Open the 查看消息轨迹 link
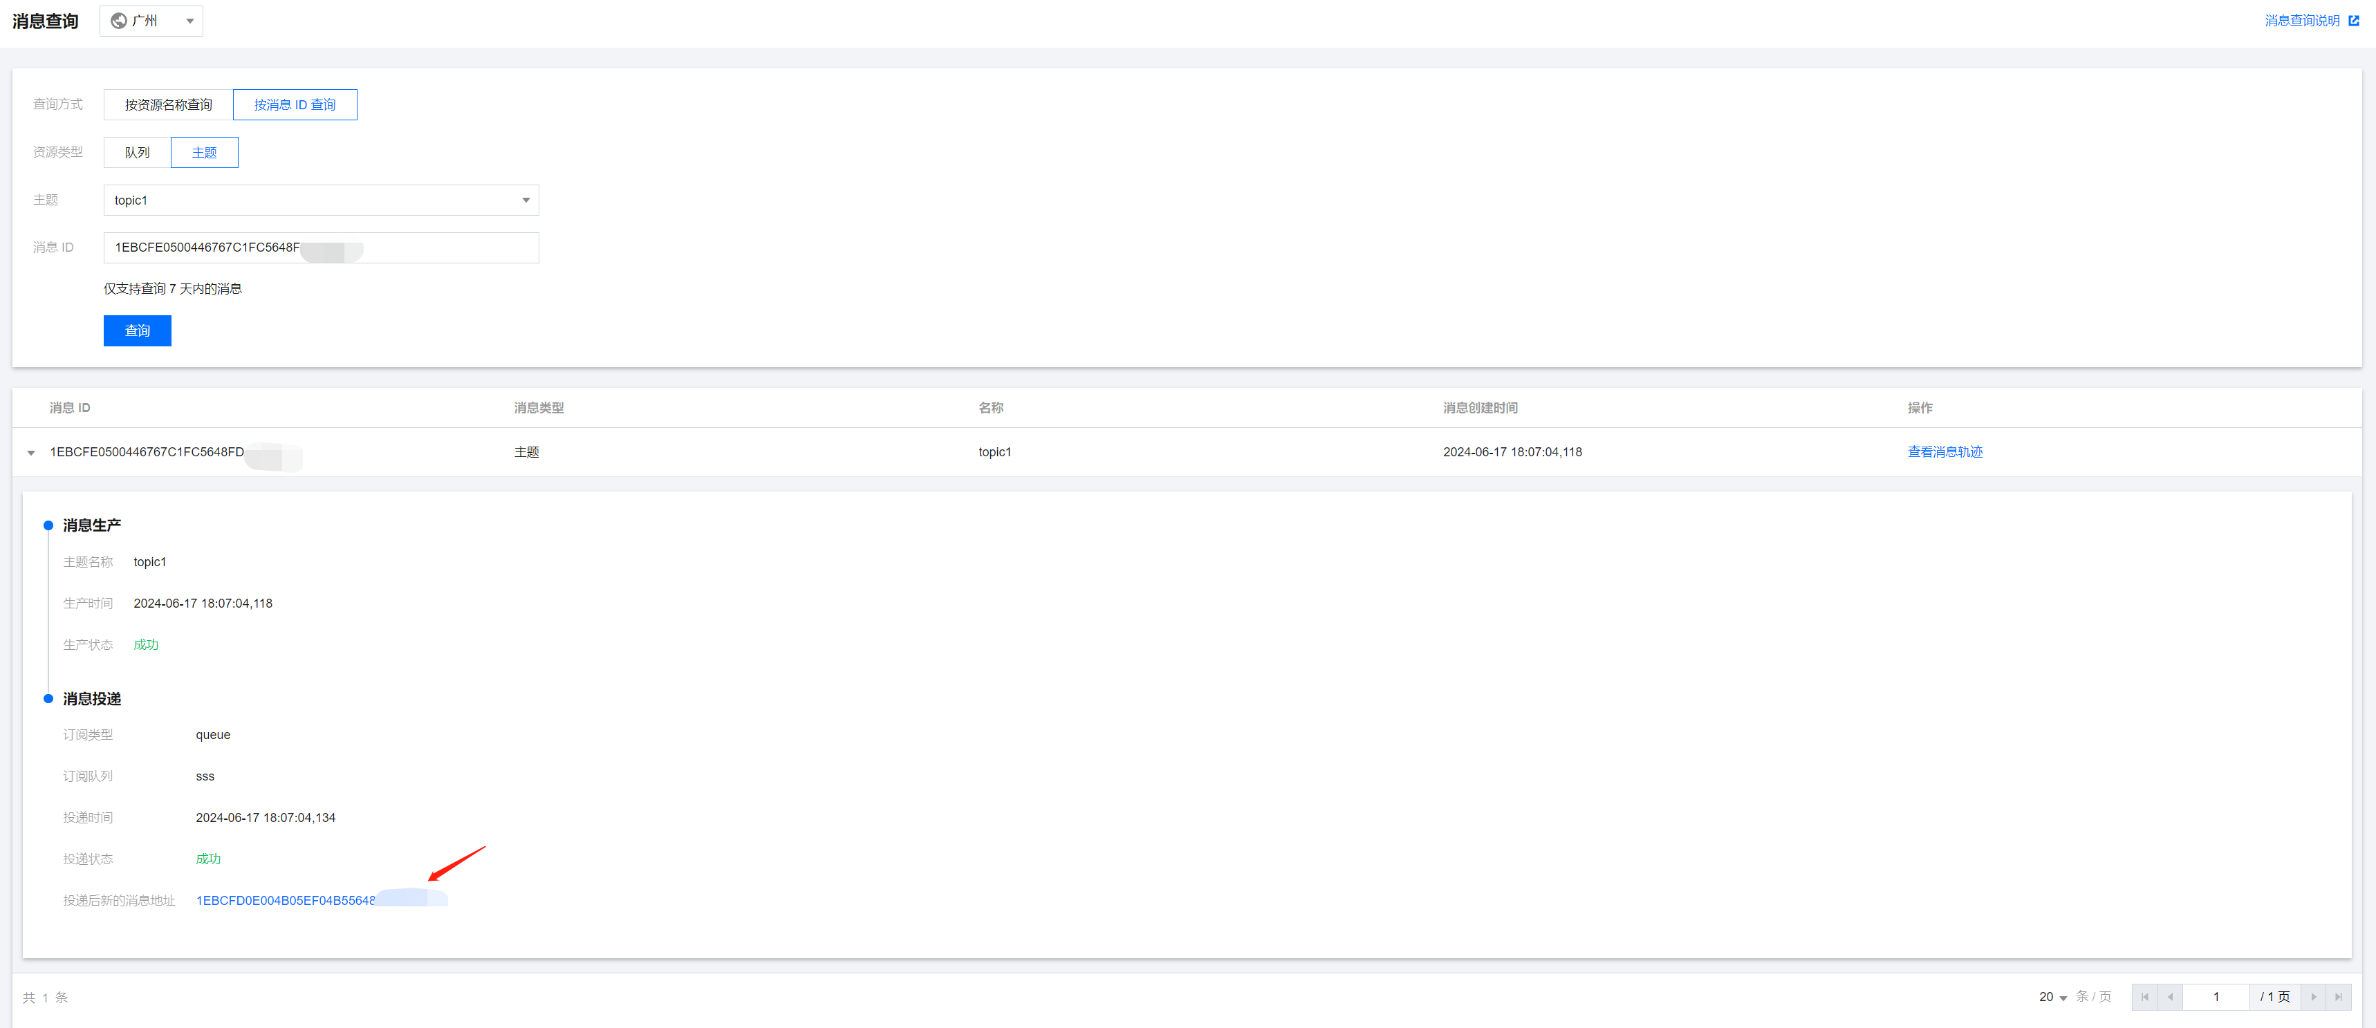2376x1028 pixels. tap(1945, 451)
